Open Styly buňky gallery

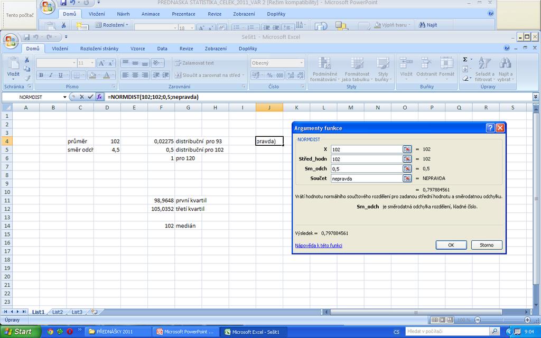(x=383, y=69)
